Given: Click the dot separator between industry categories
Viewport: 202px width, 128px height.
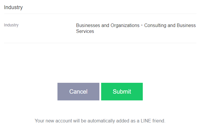Looking at the screenshot, I should point(142,26).
